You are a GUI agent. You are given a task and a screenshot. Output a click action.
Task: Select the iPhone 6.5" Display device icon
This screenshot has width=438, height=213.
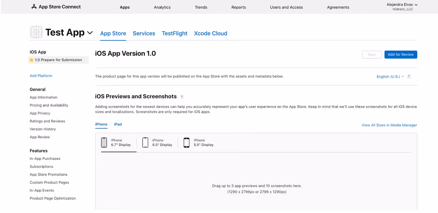pos(145,143)
